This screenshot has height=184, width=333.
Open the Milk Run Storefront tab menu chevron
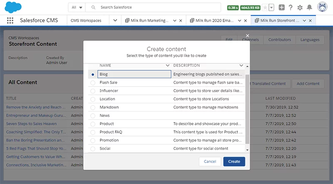point(304,21)
